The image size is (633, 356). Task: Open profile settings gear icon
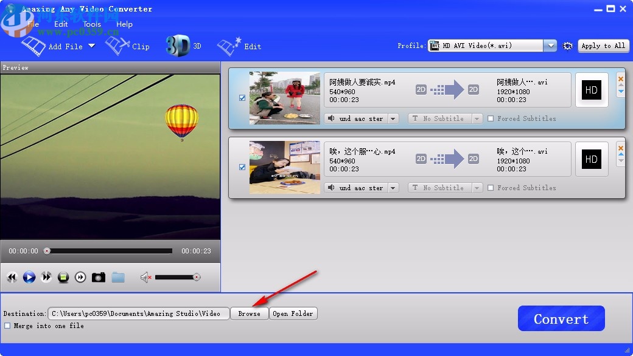click(568, 46)
